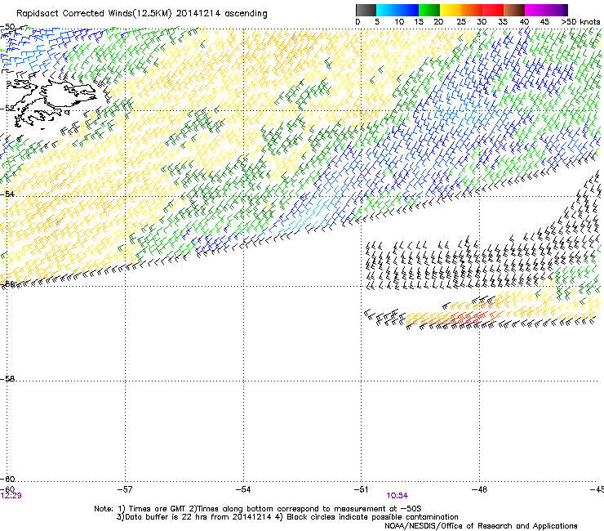Screen dimensions: 604x531
Task: Pick the yellow 20-25 knots legend swatch
Action: click(451, 10)
